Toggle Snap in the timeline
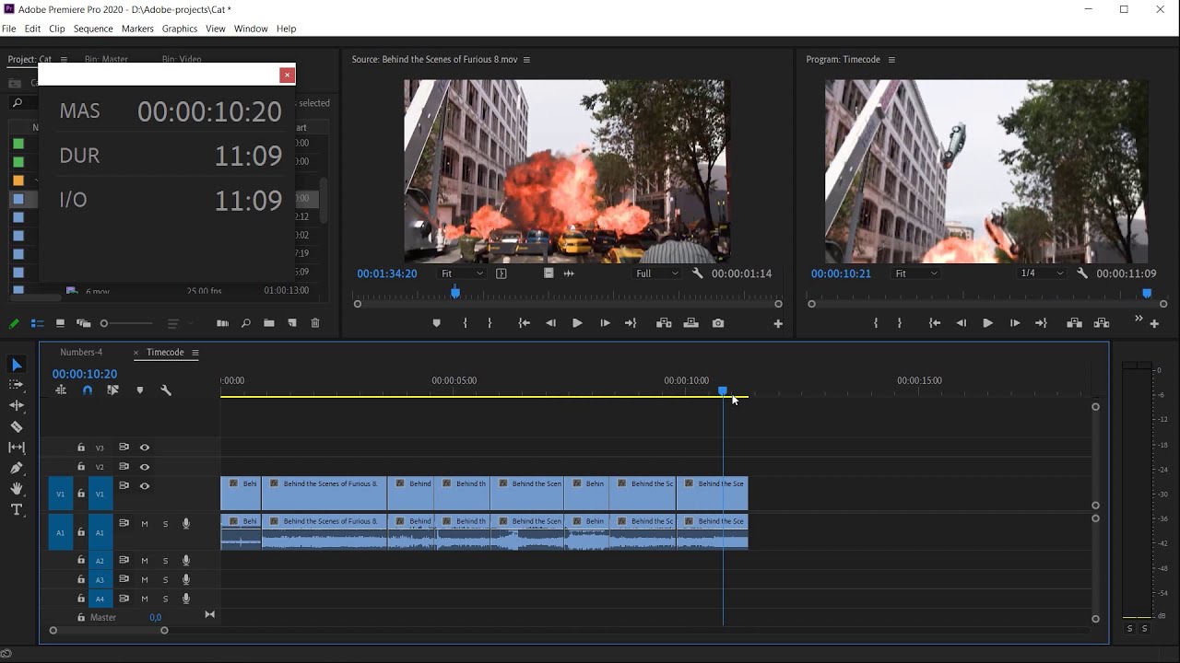The height and width of the screenshot is (663, 1180). 88,390
